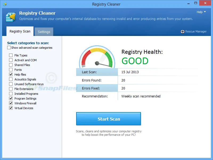Uncheck the Program Settings checkbox
The image size is (213, 160).
click(11, 98)
